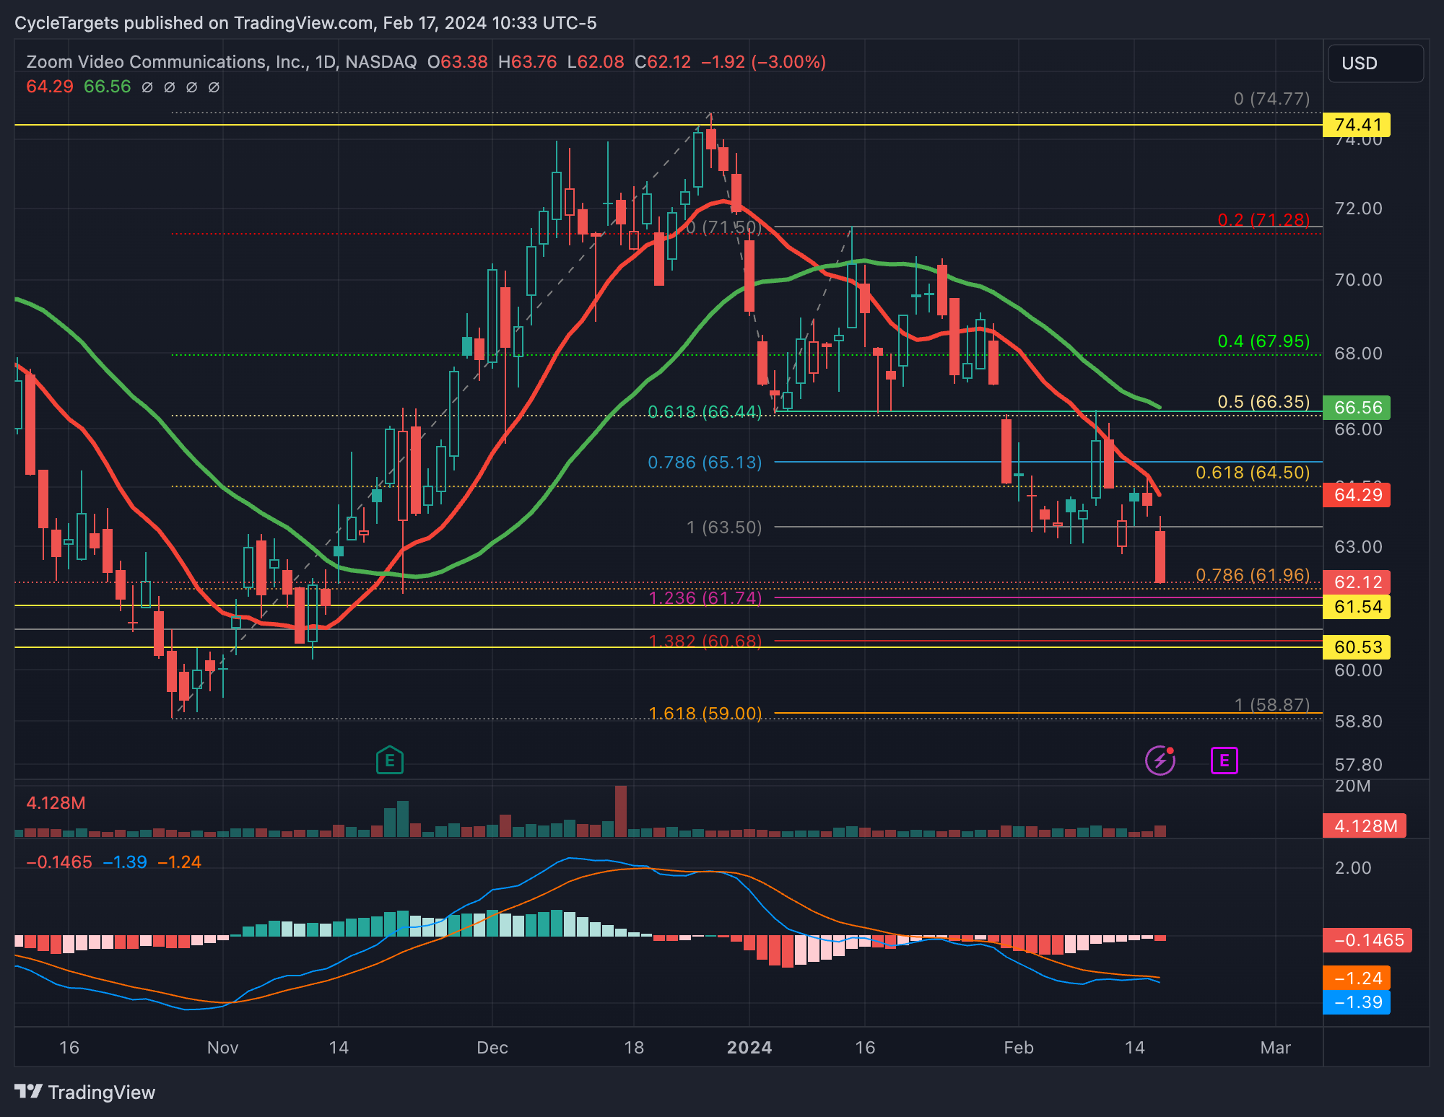
Task: Click the 62.12 current price label
Action: point(1357,582)
